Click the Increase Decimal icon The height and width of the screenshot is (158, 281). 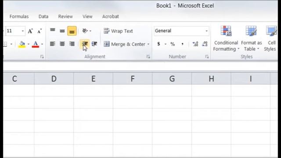[x=195, y=44]
